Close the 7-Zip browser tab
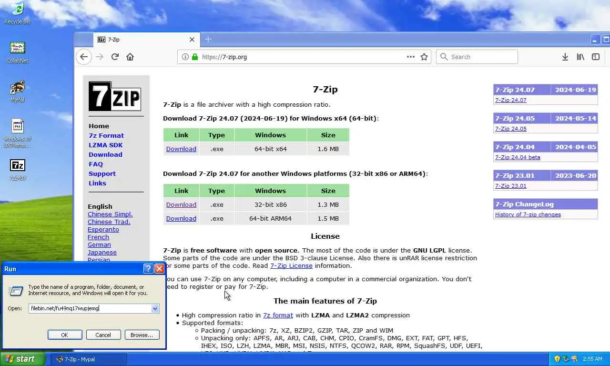 pos(192,40)
